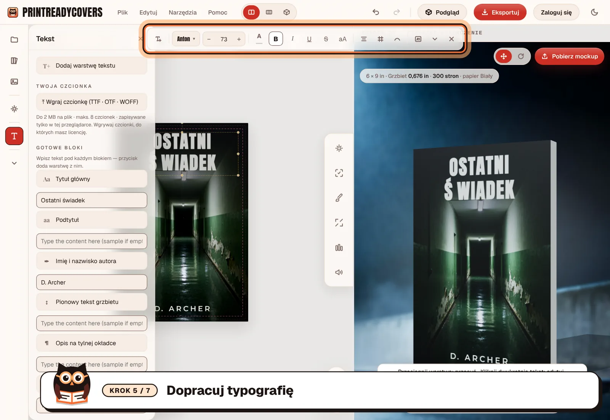The width and height of the screenshot is (610, 420).
Task: Increase font size with plus button
Action: pyautogui.click(x=239, y=39)
